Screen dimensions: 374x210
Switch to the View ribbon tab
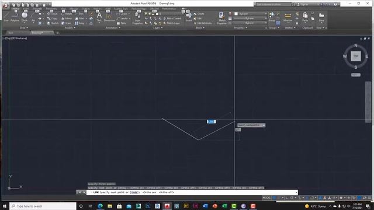pyautogui.click(x=63, y=9)
